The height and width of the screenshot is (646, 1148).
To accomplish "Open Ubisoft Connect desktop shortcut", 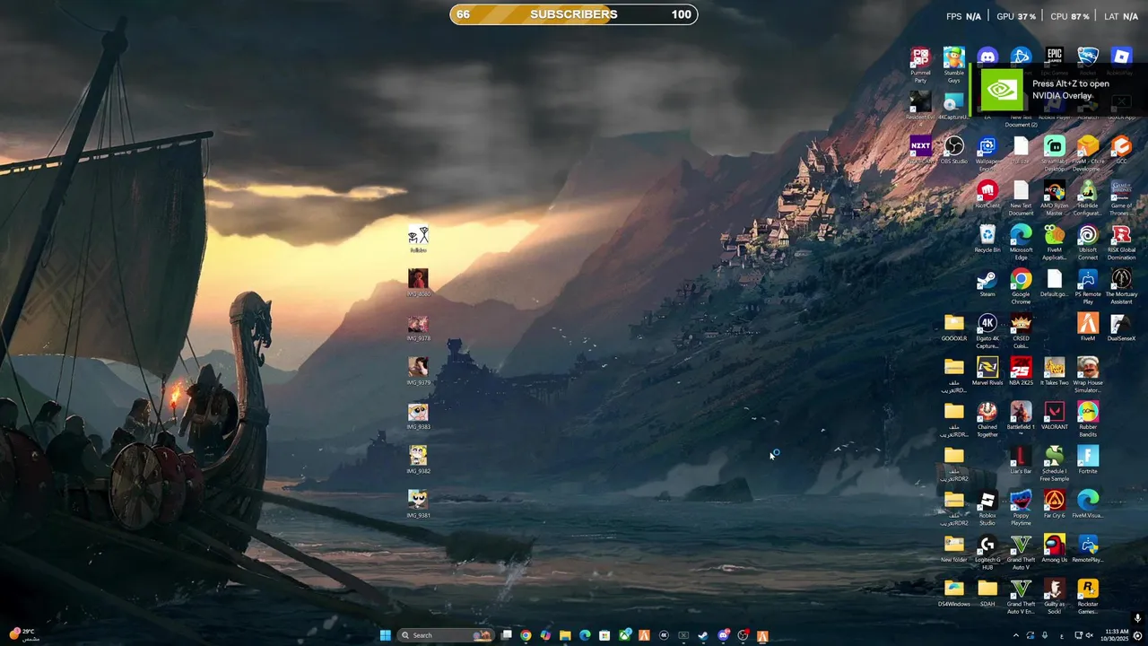I will [x=1087, y=241].
